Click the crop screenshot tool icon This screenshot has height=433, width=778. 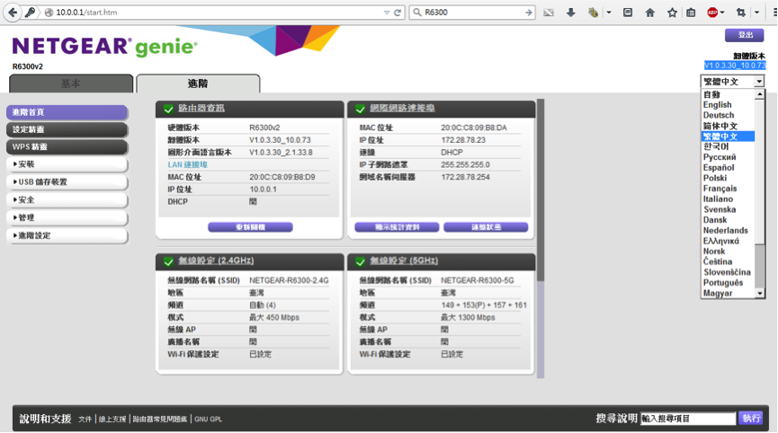click(x=741, y=13)
